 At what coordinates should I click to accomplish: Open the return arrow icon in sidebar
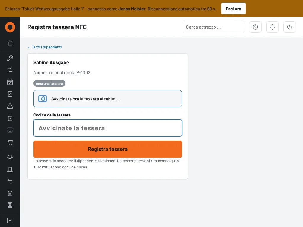tap(10, 181)
